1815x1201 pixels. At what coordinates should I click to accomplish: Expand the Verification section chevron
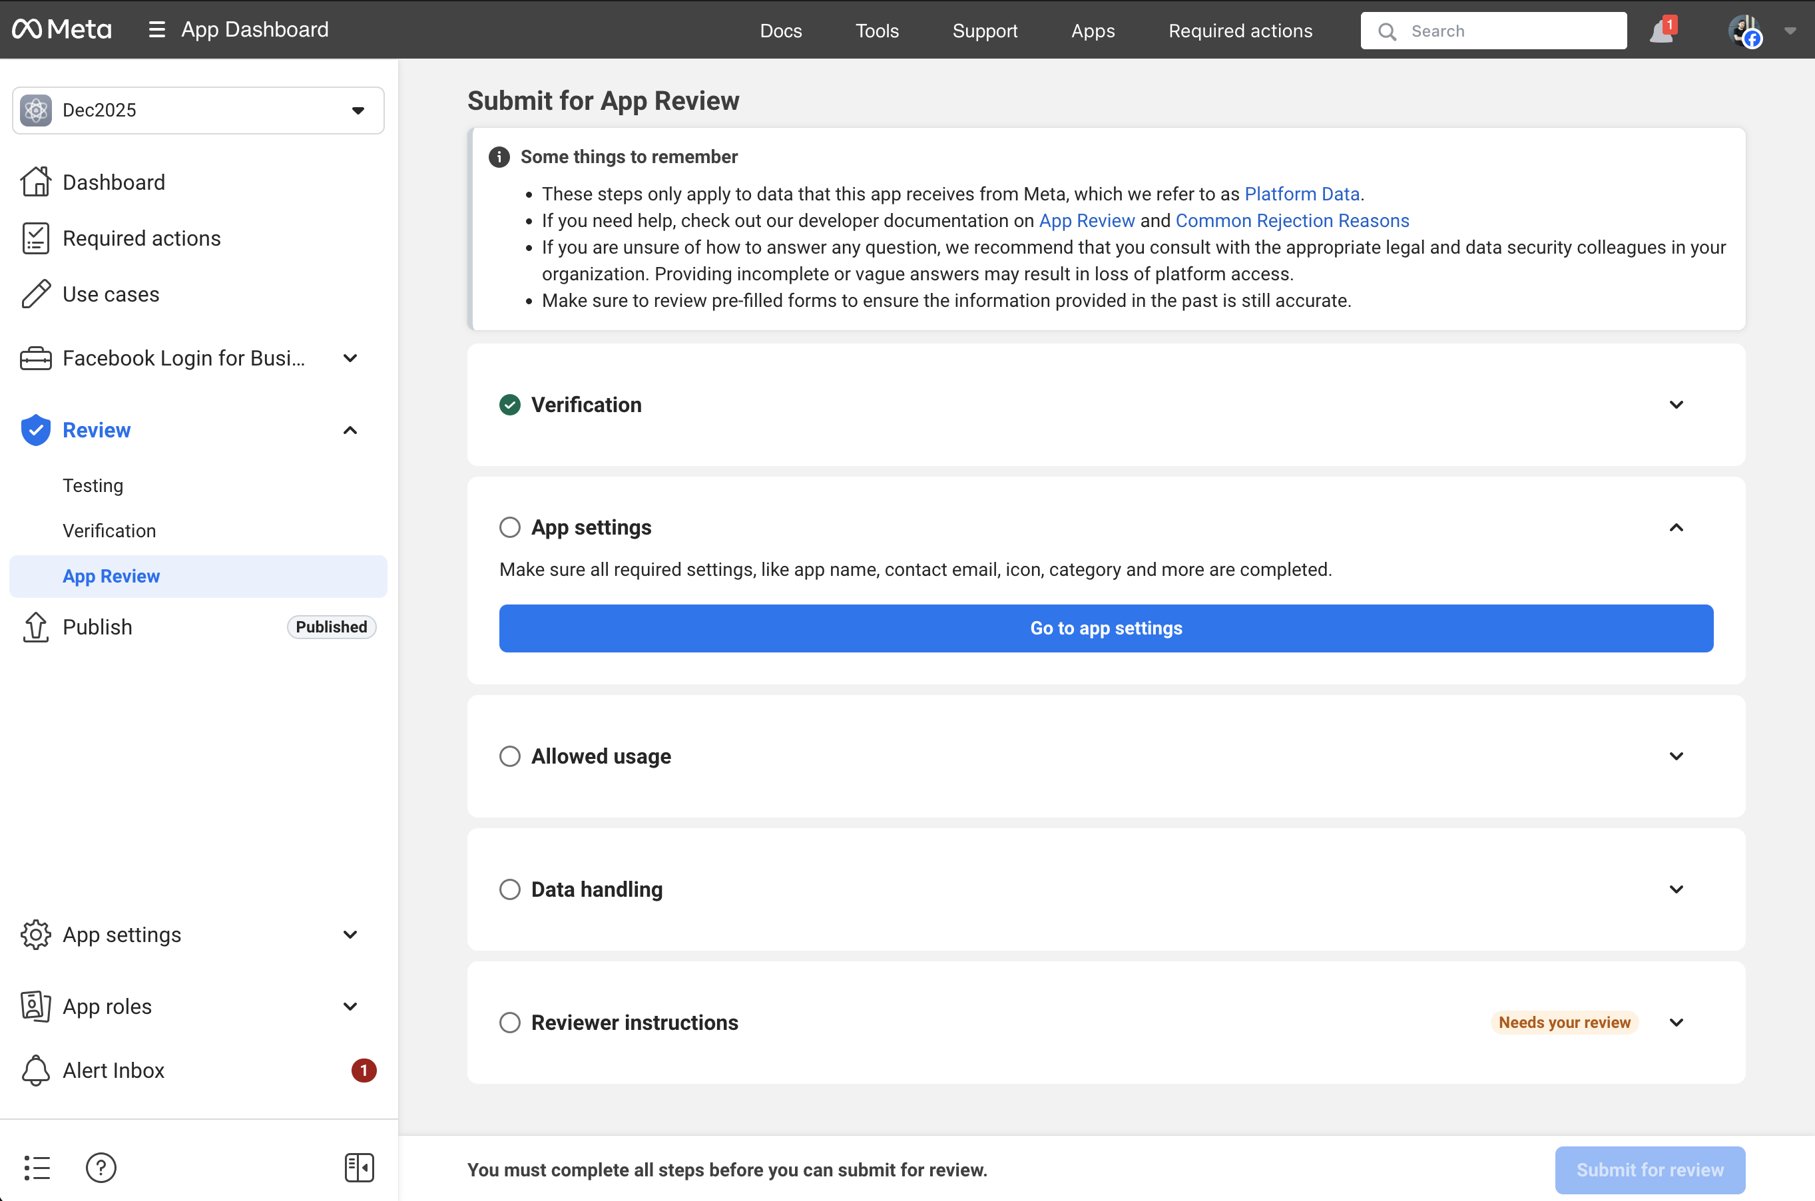click(1676, 404)
